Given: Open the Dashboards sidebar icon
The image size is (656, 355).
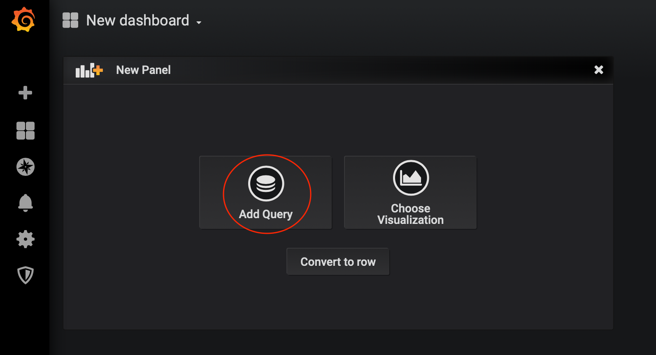Looking at the screenshot, I should [25, 131].
